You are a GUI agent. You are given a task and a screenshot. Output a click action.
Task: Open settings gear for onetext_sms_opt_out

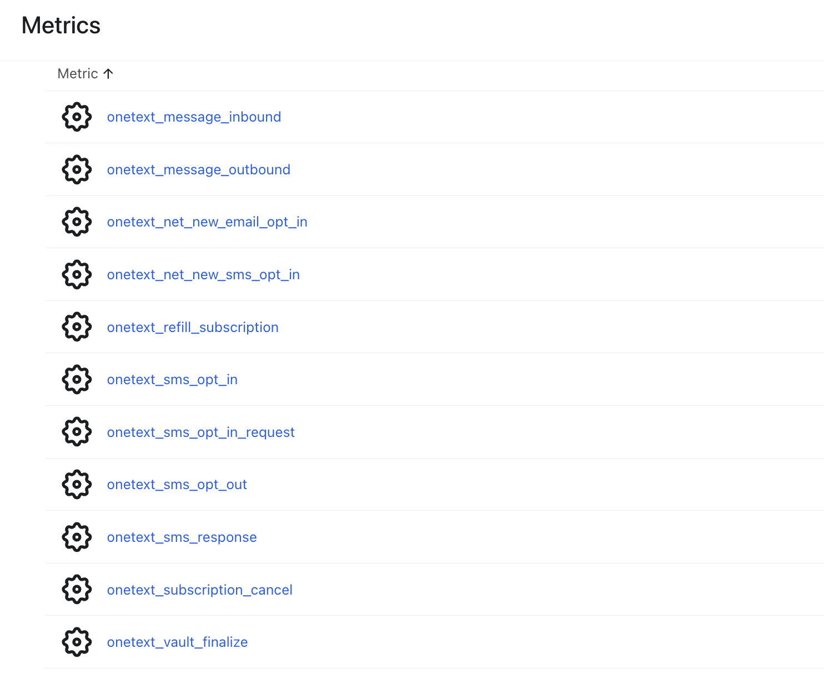tap(76, 484)
